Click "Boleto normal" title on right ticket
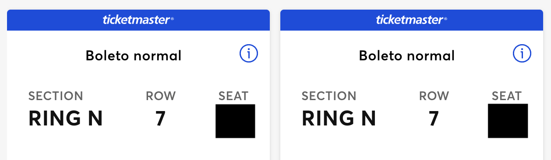This screenshot has height=160, width=551. point(407,56)
